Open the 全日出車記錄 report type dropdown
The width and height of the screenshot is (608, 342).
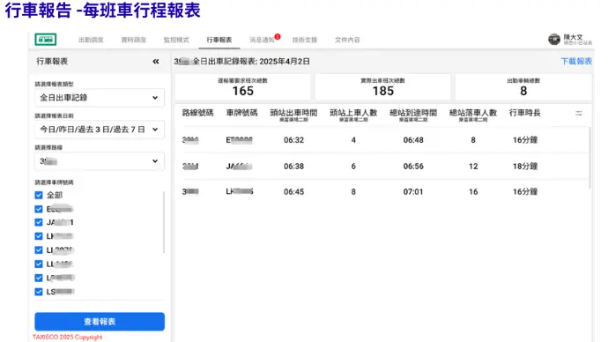(100, 98)
